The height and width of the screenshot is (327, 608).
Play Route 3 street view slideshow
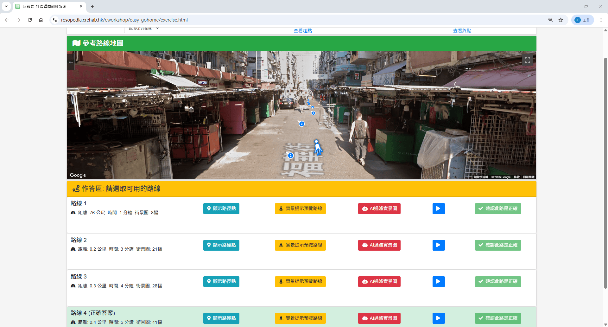[438, 281]
